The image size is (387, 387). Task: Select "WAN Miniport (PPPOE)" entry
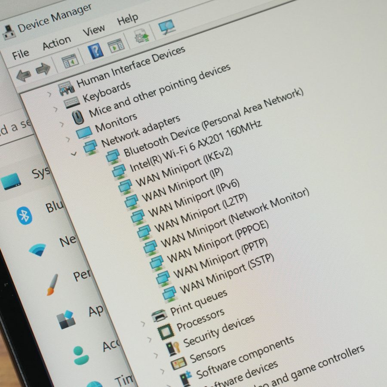(x=218, y=241)
